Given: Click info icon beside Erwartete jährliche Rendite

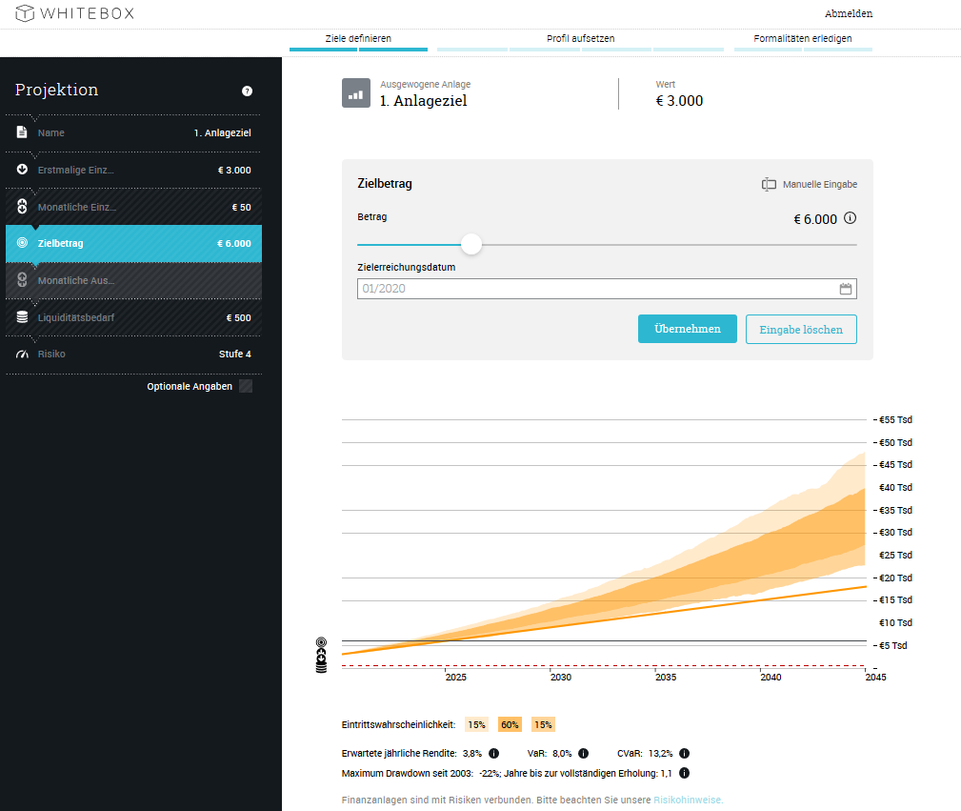Looking at the screenshot, I should coord(493,753).
